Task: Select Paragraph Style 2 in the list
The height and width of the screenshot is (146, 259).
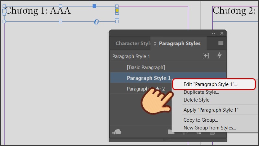Action: [146, 89]
